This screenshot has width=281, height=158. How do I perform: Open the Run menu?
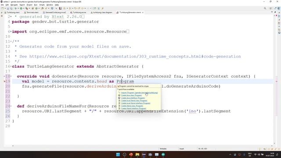point(36,5)
